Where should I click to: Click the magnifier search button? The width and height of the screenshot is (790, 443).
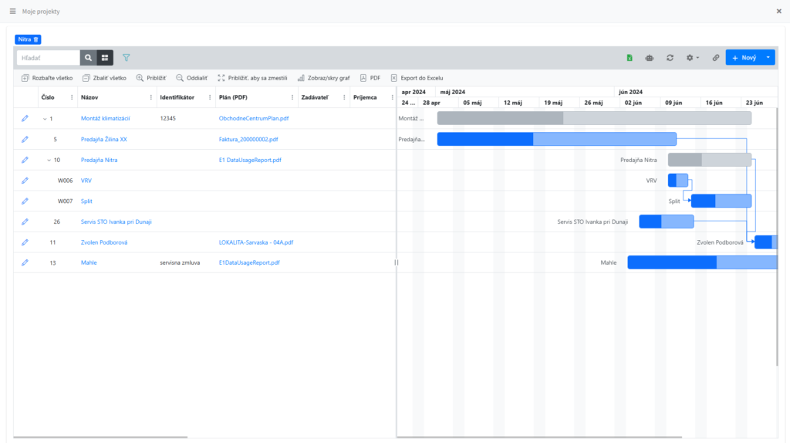coord(89,58)
